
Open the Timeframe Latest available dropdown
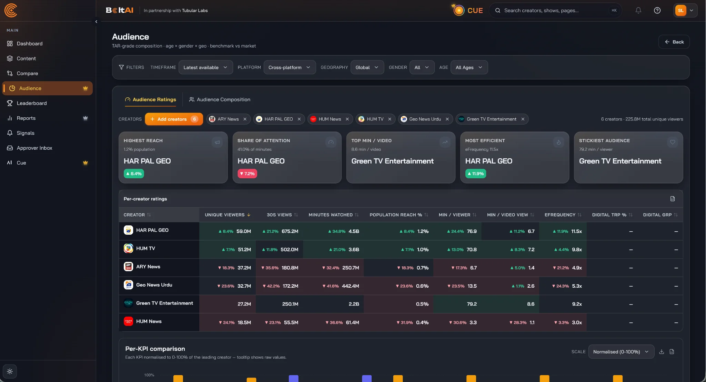point(205,67)
